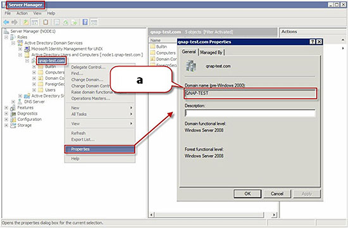Screen dimensions: 348x228
Task: Click the Diagnostics node icon
Action: pyautogui.click(x=13, y=113)
